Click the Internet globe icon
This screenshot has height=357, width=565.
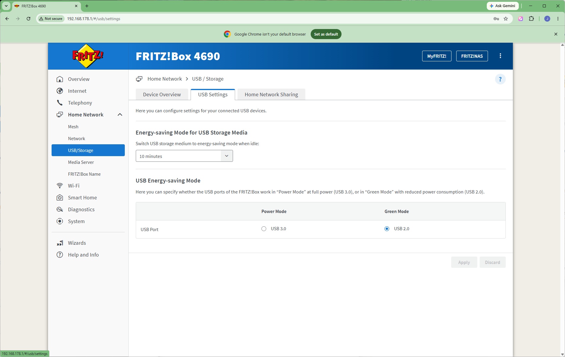click(60, 91)
